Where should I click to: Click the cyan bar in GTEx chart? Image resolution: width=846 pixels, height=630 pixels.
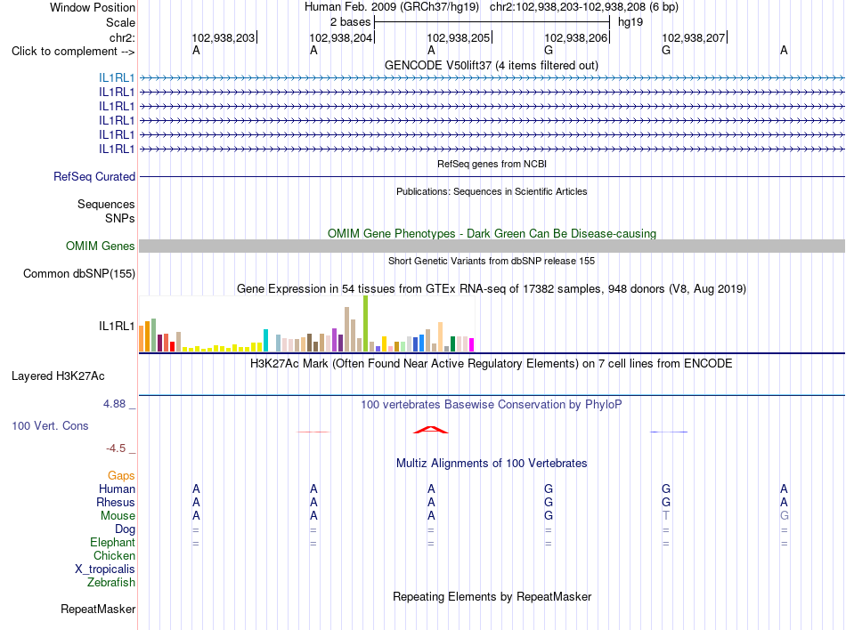coord(265,341)
